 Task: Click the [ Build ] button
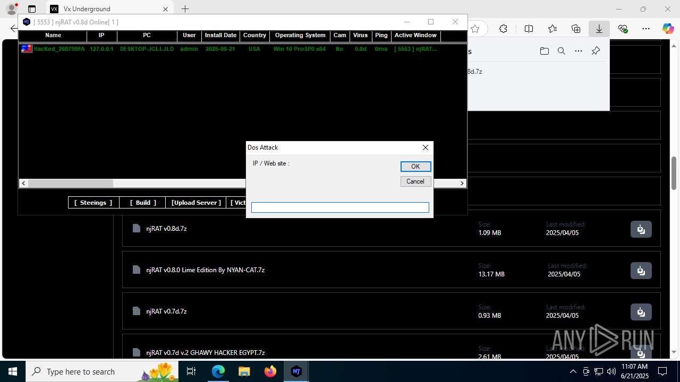[143, 203]
